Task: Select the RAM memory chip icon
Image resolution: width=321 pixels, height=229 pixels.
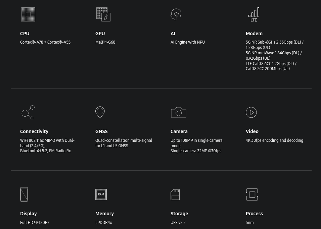Action: (x=101, y=194)
